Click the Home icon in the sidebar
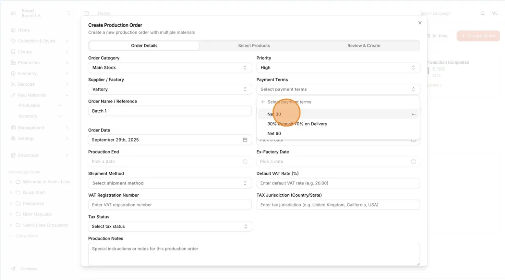Viewport: 505px width, 280px height. [13, 30]
